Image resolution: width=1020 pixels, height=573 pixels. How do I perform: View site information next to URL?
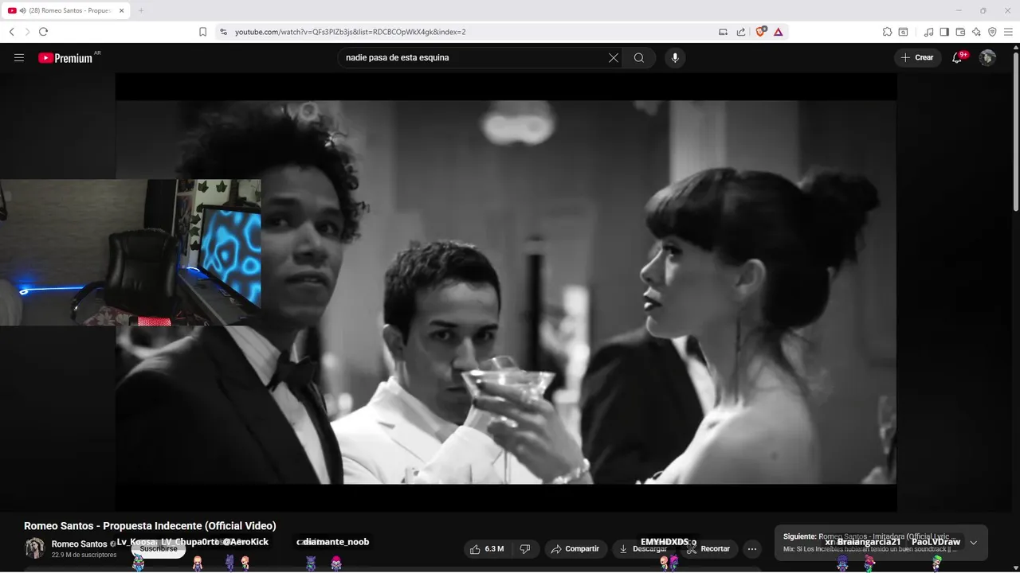tap(224, 32)
